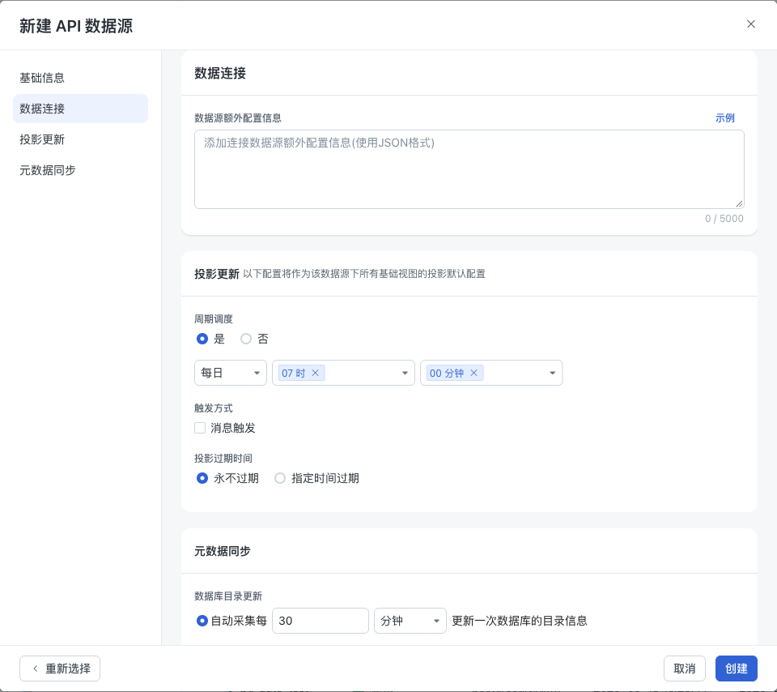This screenshot has height=692, width=777.
Task: Select 指定时间过期 expiry option
Action: (280, 478)
